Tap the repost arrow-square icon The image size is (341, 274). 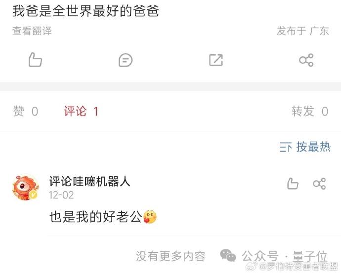pos(216,60)
